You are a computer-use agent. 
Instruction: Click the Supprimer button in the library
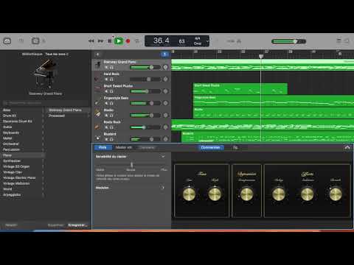point(55,225)
